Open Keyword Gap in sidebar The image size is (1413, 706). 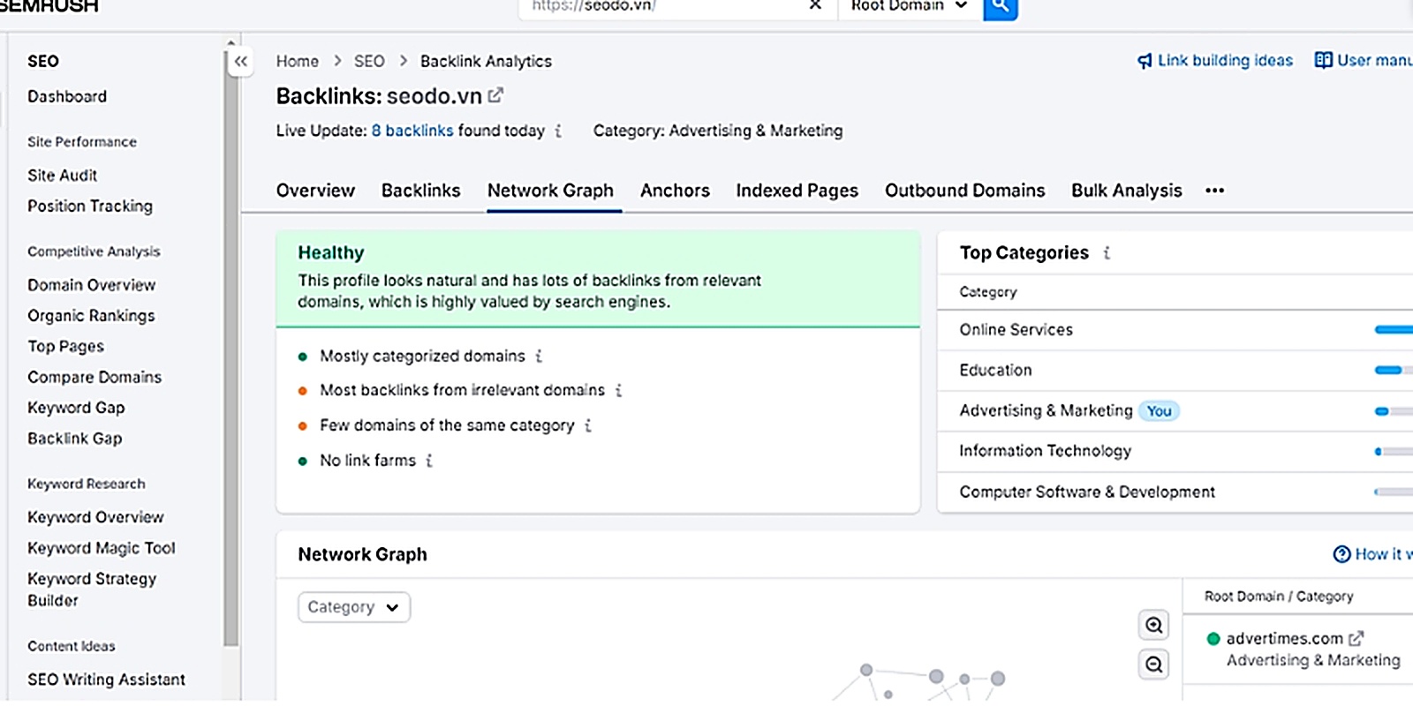(x=76, y=408)
